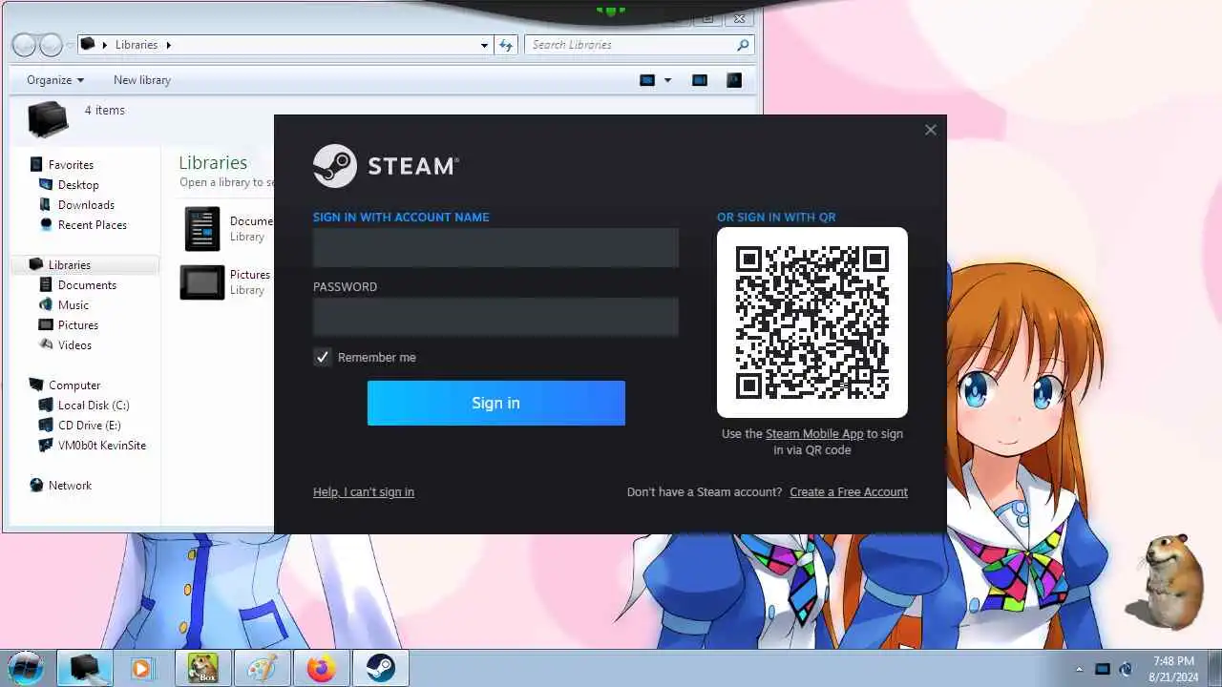Click the Favorites star icon in sidebar

tap(36, 165)
